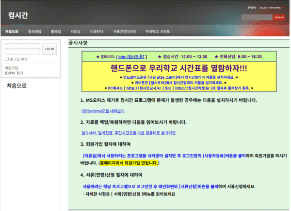Viewport: 291px width, 211px height.
Task: Click the 1. MS오피스 제거후 notice heading
Action: [169, 100]
